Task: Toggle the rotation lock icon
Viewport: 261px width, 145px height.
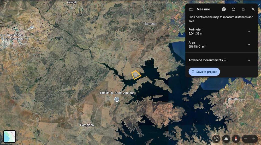Action: [x=216, y=139]
